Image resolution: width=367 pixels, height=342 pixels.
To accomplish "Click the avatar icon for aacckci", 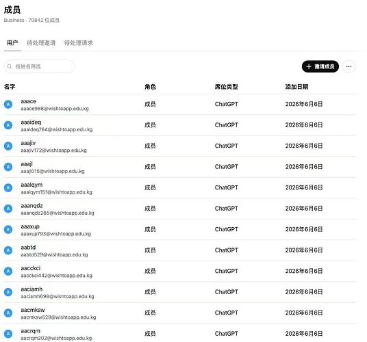I will tap(8, 271).
